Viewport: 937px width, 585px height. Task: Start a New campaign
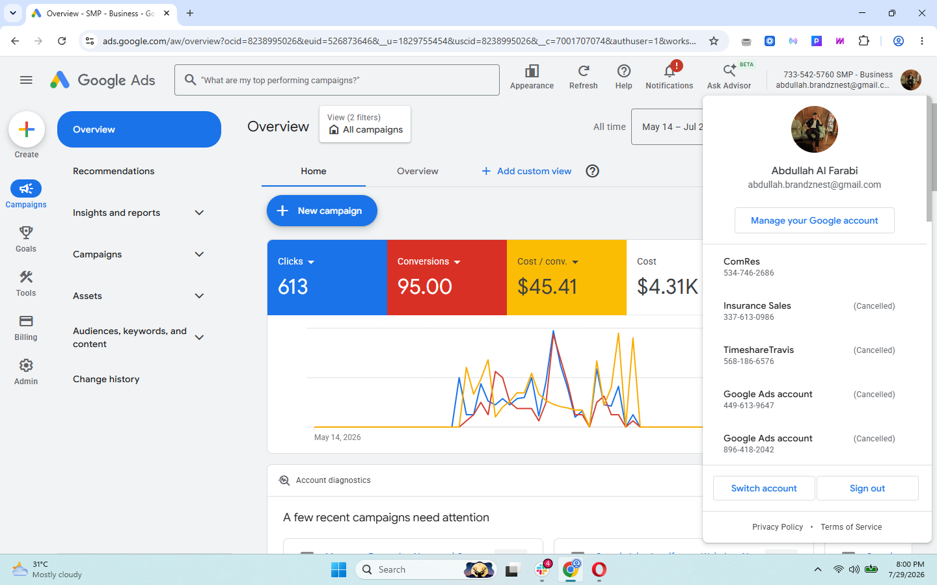(x=322, y=211)
